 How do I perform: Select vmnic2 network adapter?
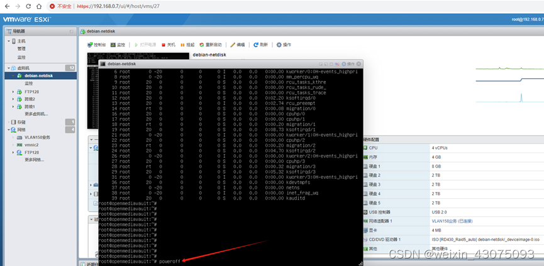click(31, 145)
